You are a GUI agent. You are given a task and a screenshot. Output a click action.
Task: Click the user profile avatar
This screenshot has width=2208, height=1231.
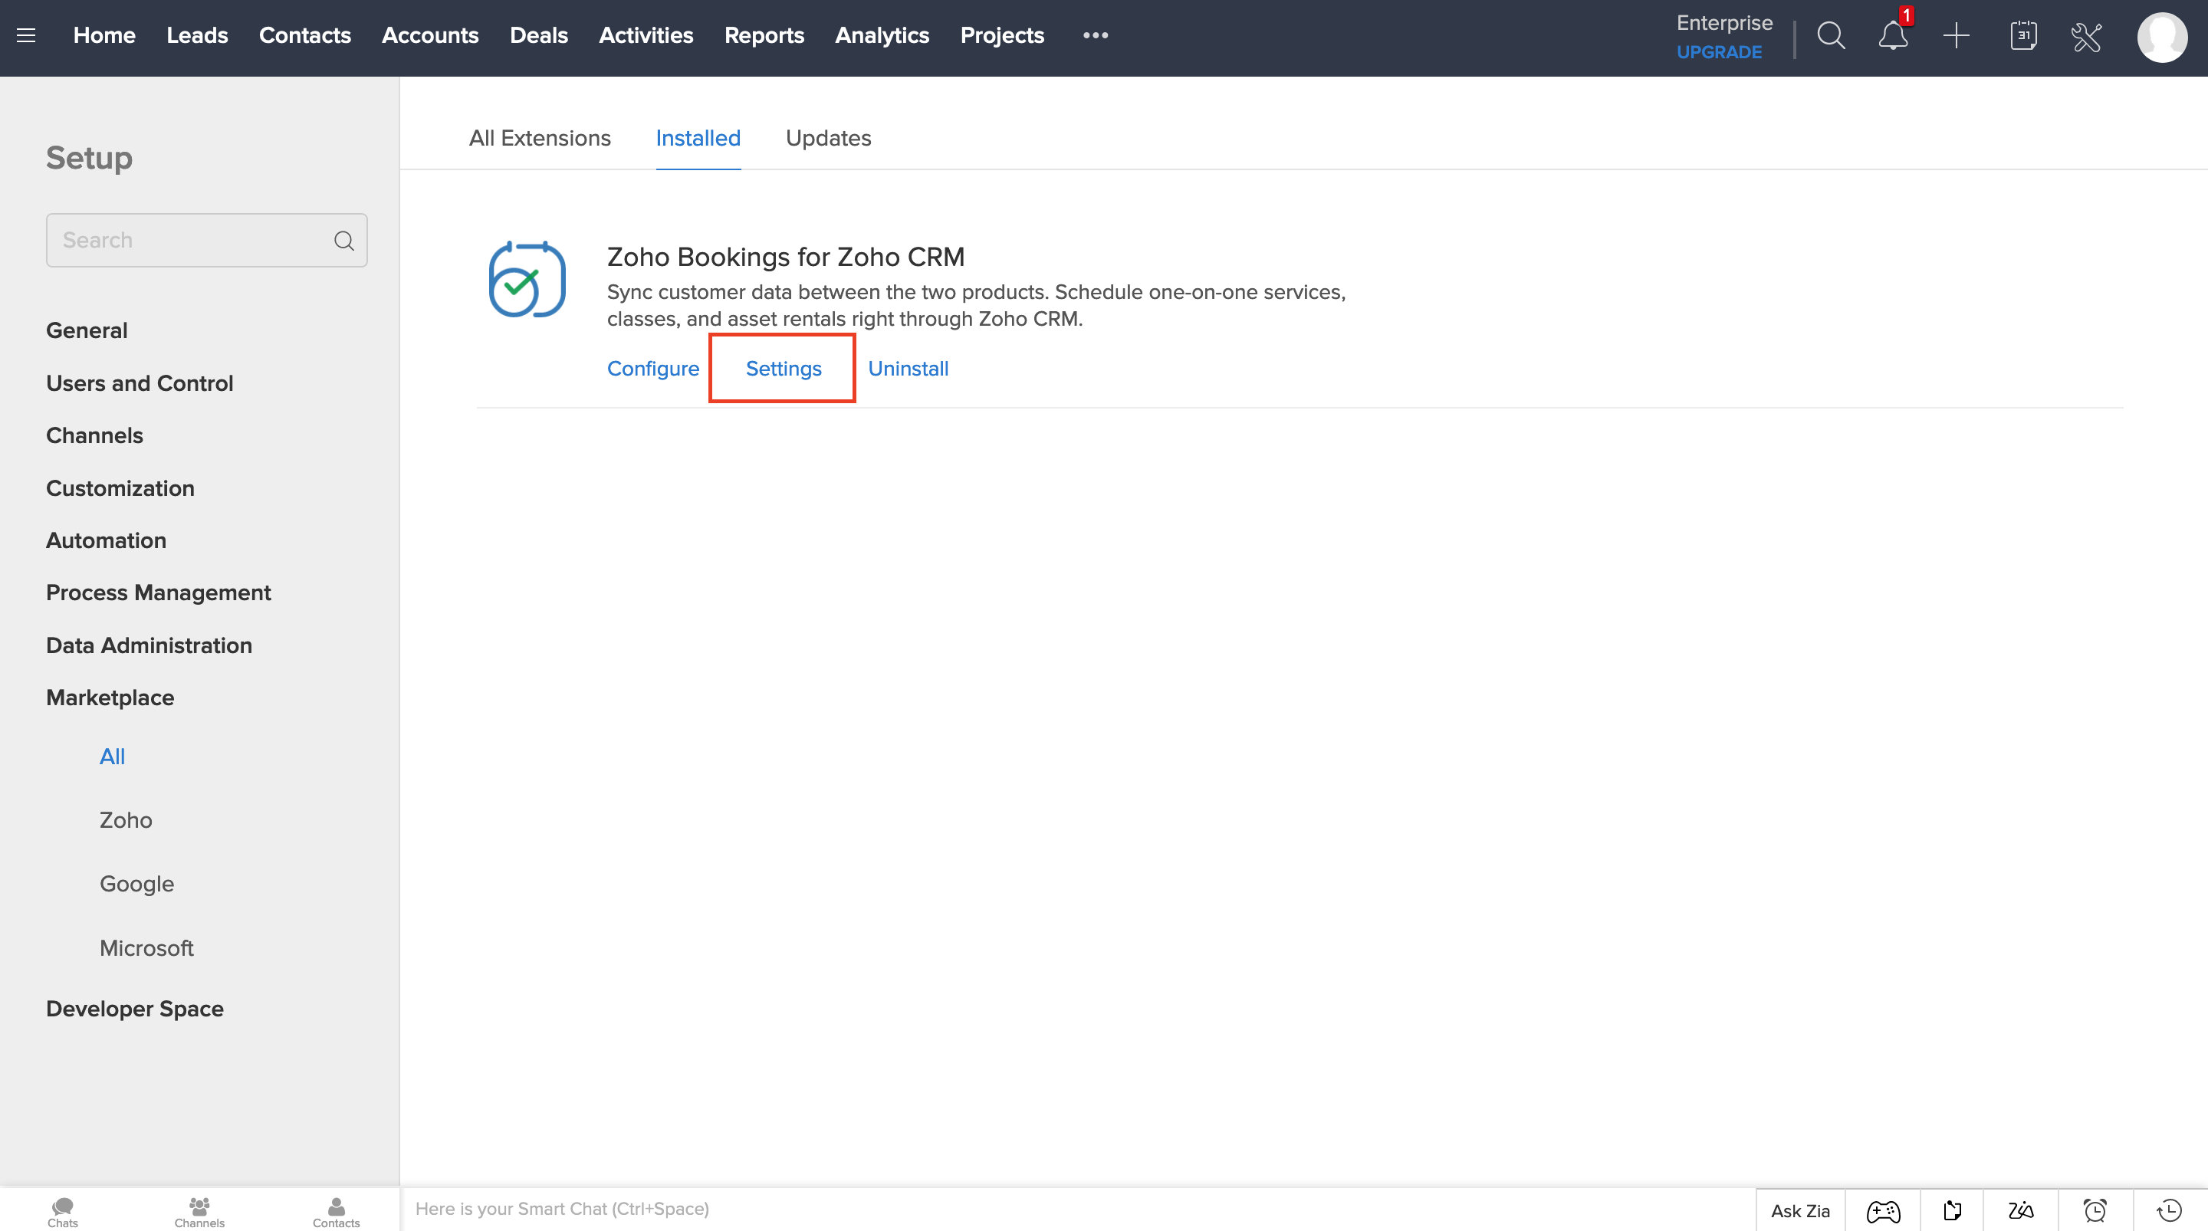2162,37
